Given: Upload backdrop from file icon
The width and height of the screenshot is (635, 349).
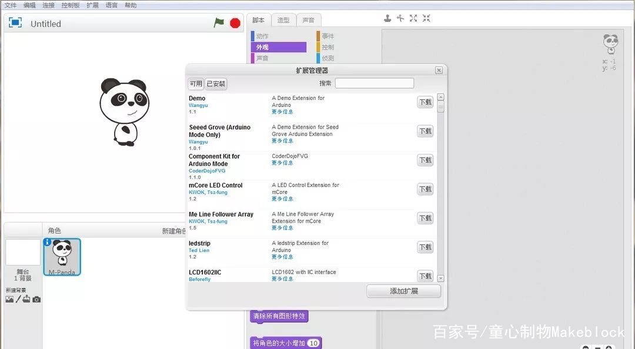Looking at the screenshot, I should (26, 299).
